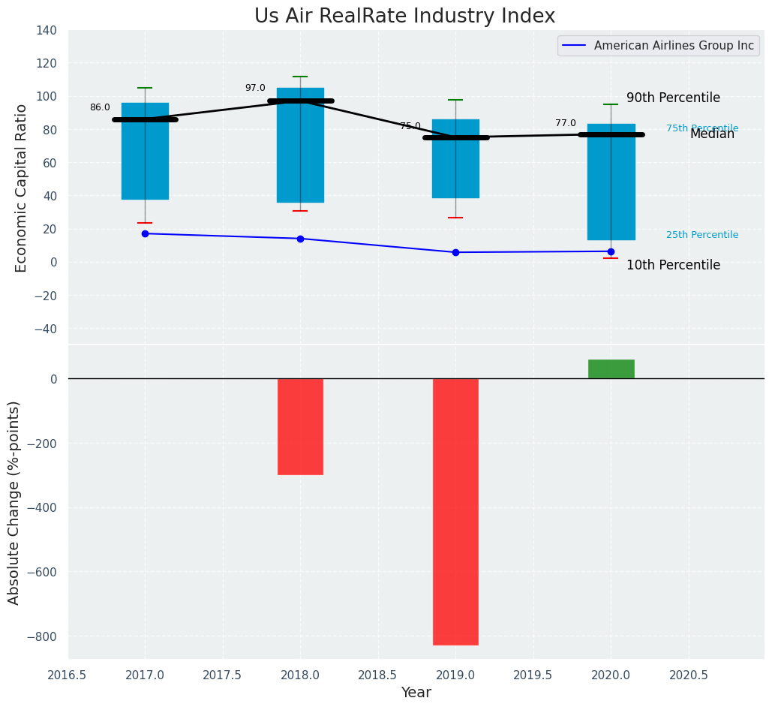Click the '90th Percentile' annotation
Screen dimensions: 772x707
[x=673, y=98]
